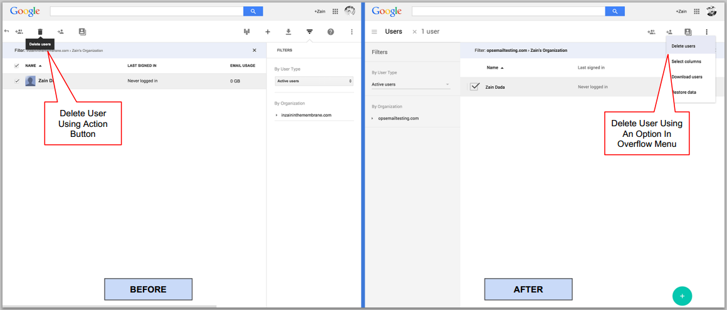Choose Download users from overflow menu
This screenshot has height=310, width=727.
(687, 77)
